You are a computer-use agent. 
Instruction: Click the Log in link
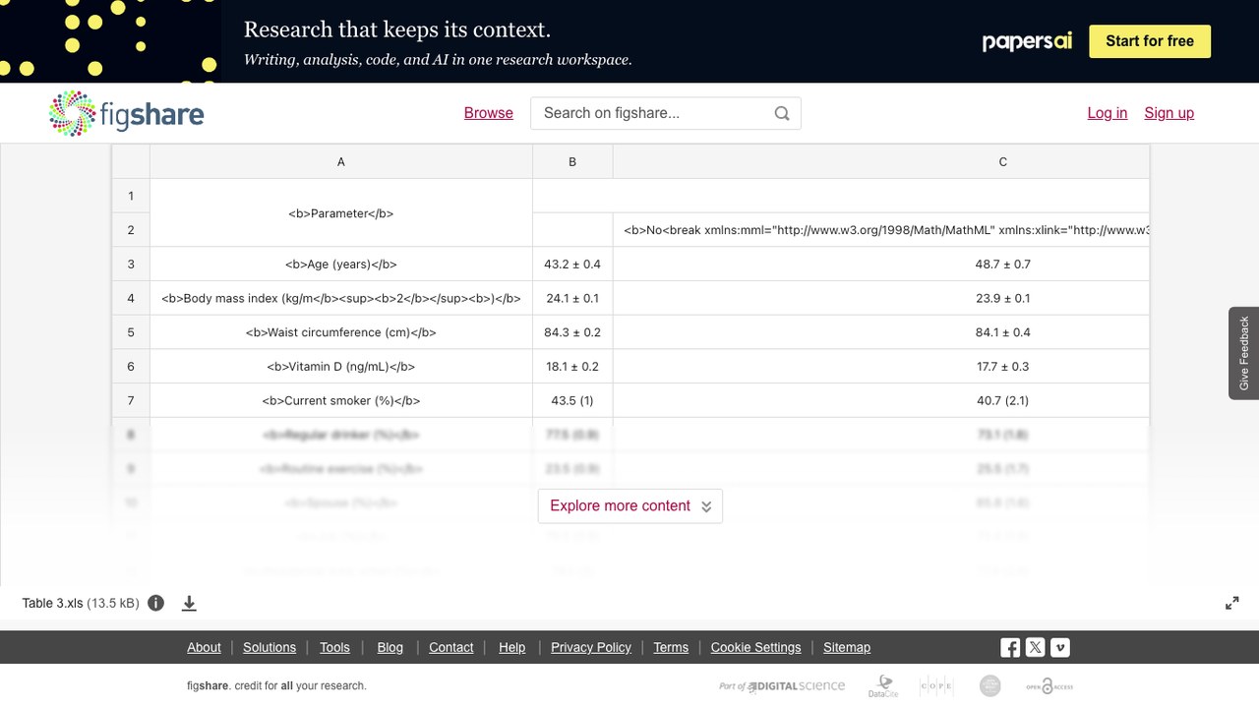1108,113
